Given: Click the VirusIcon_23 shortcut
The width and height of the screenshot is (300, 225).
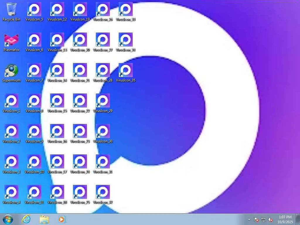Looking at the screenshot, I should pyautogui.click(x=80, y=134).
